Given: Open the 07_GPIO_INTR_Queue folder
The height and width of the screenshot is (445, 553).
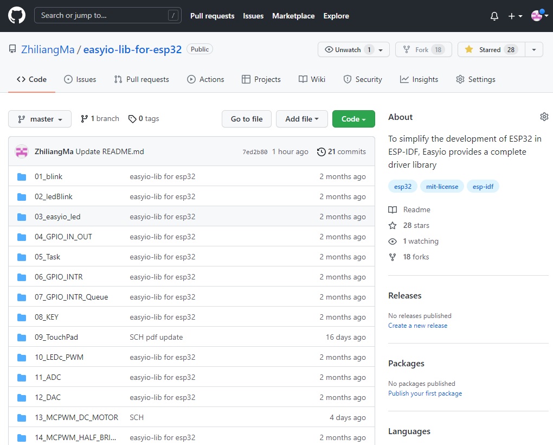Looking at the screenshot, I should 71,297.
